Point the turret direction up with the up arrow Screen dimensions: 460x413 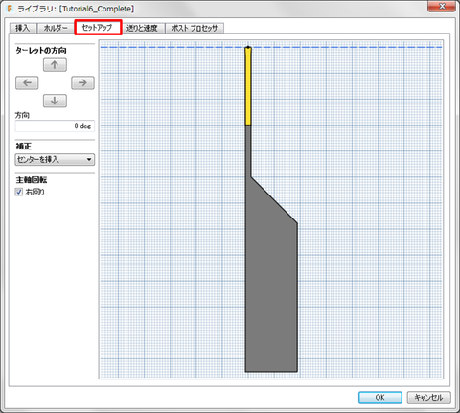click(55, 65)
